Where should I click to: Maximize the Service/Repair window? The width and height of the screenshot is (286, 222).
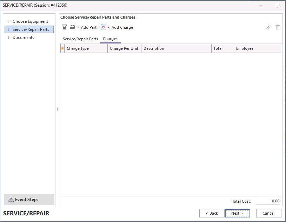tap(278, 6)
